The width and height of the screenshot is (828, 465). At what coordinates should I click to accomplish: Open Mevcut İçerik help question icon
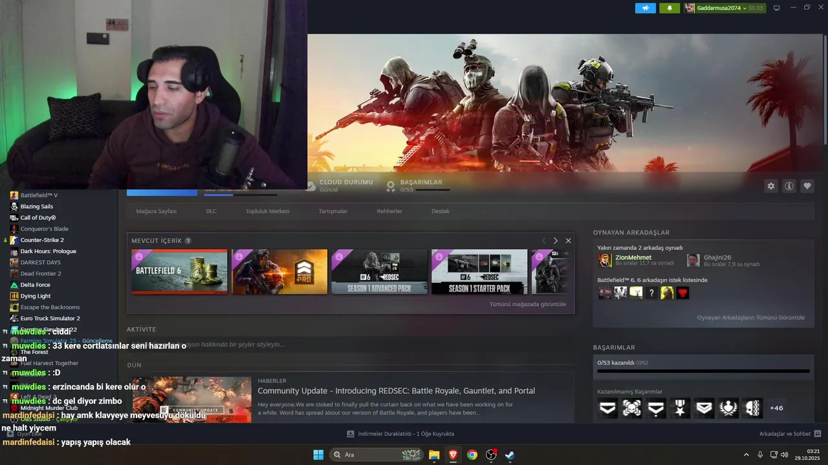coord(188,241)
